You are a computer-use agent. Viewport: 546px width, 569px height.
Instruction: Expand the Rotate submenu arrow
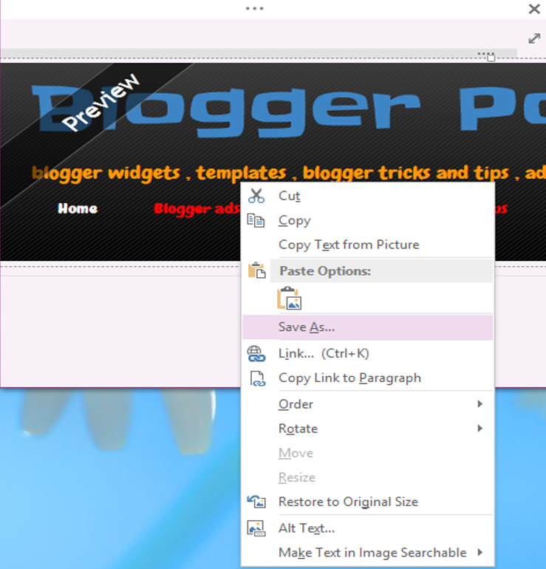click(480, 429)
